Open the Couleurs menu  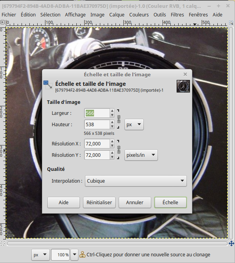(x=139, y=15)
